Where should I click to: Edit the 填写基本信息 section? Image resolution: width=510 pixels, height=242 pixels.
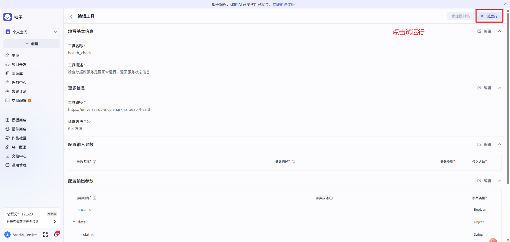(484, 31)
